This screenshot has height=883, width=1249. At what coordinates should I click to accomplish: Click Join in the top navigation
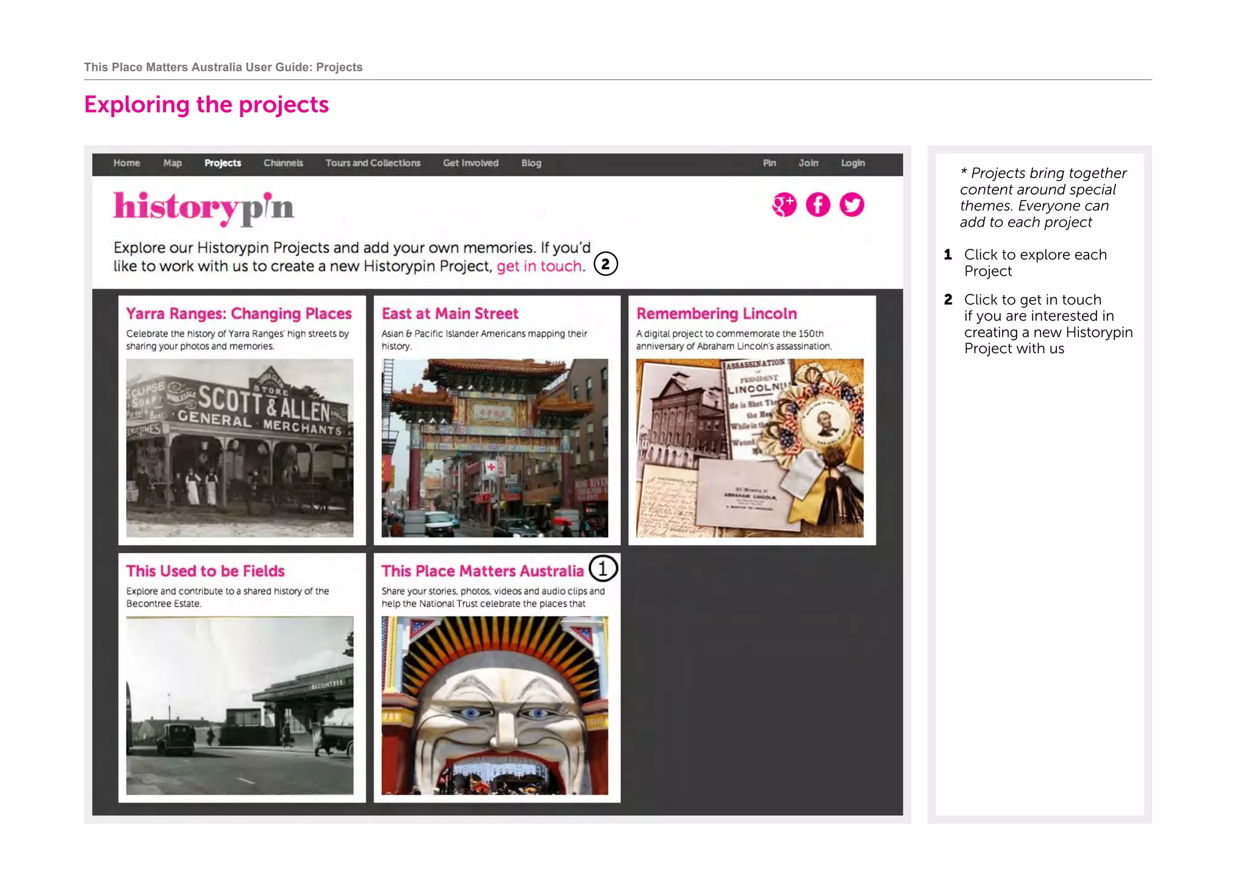[809, 163]
